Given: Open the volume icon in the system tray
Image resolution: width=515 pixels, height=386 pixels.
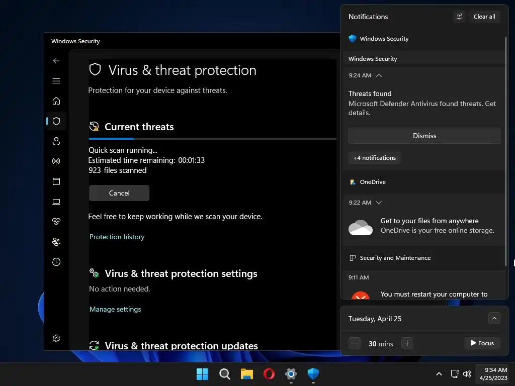Looking at the screenshot, I should click(x=467, y=374).
